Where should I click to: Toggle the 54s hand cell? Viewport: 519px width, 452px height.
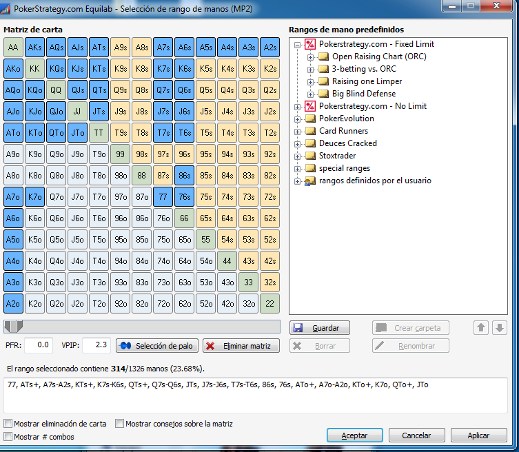coord(227,240)
